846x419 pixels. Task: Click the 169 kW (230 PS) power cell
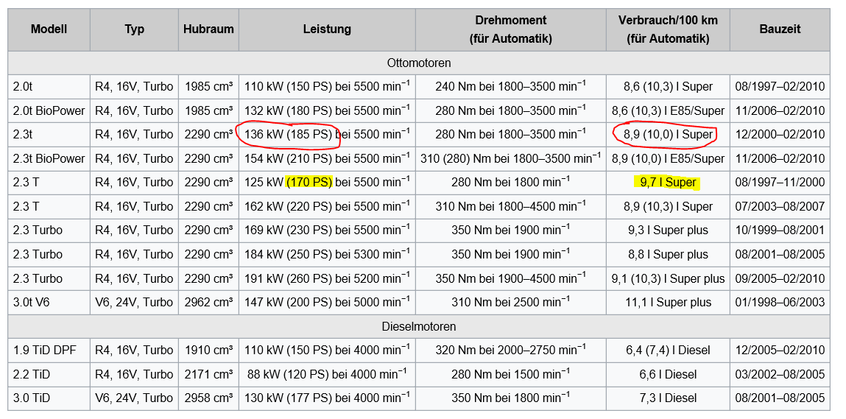tap(327, 230)
